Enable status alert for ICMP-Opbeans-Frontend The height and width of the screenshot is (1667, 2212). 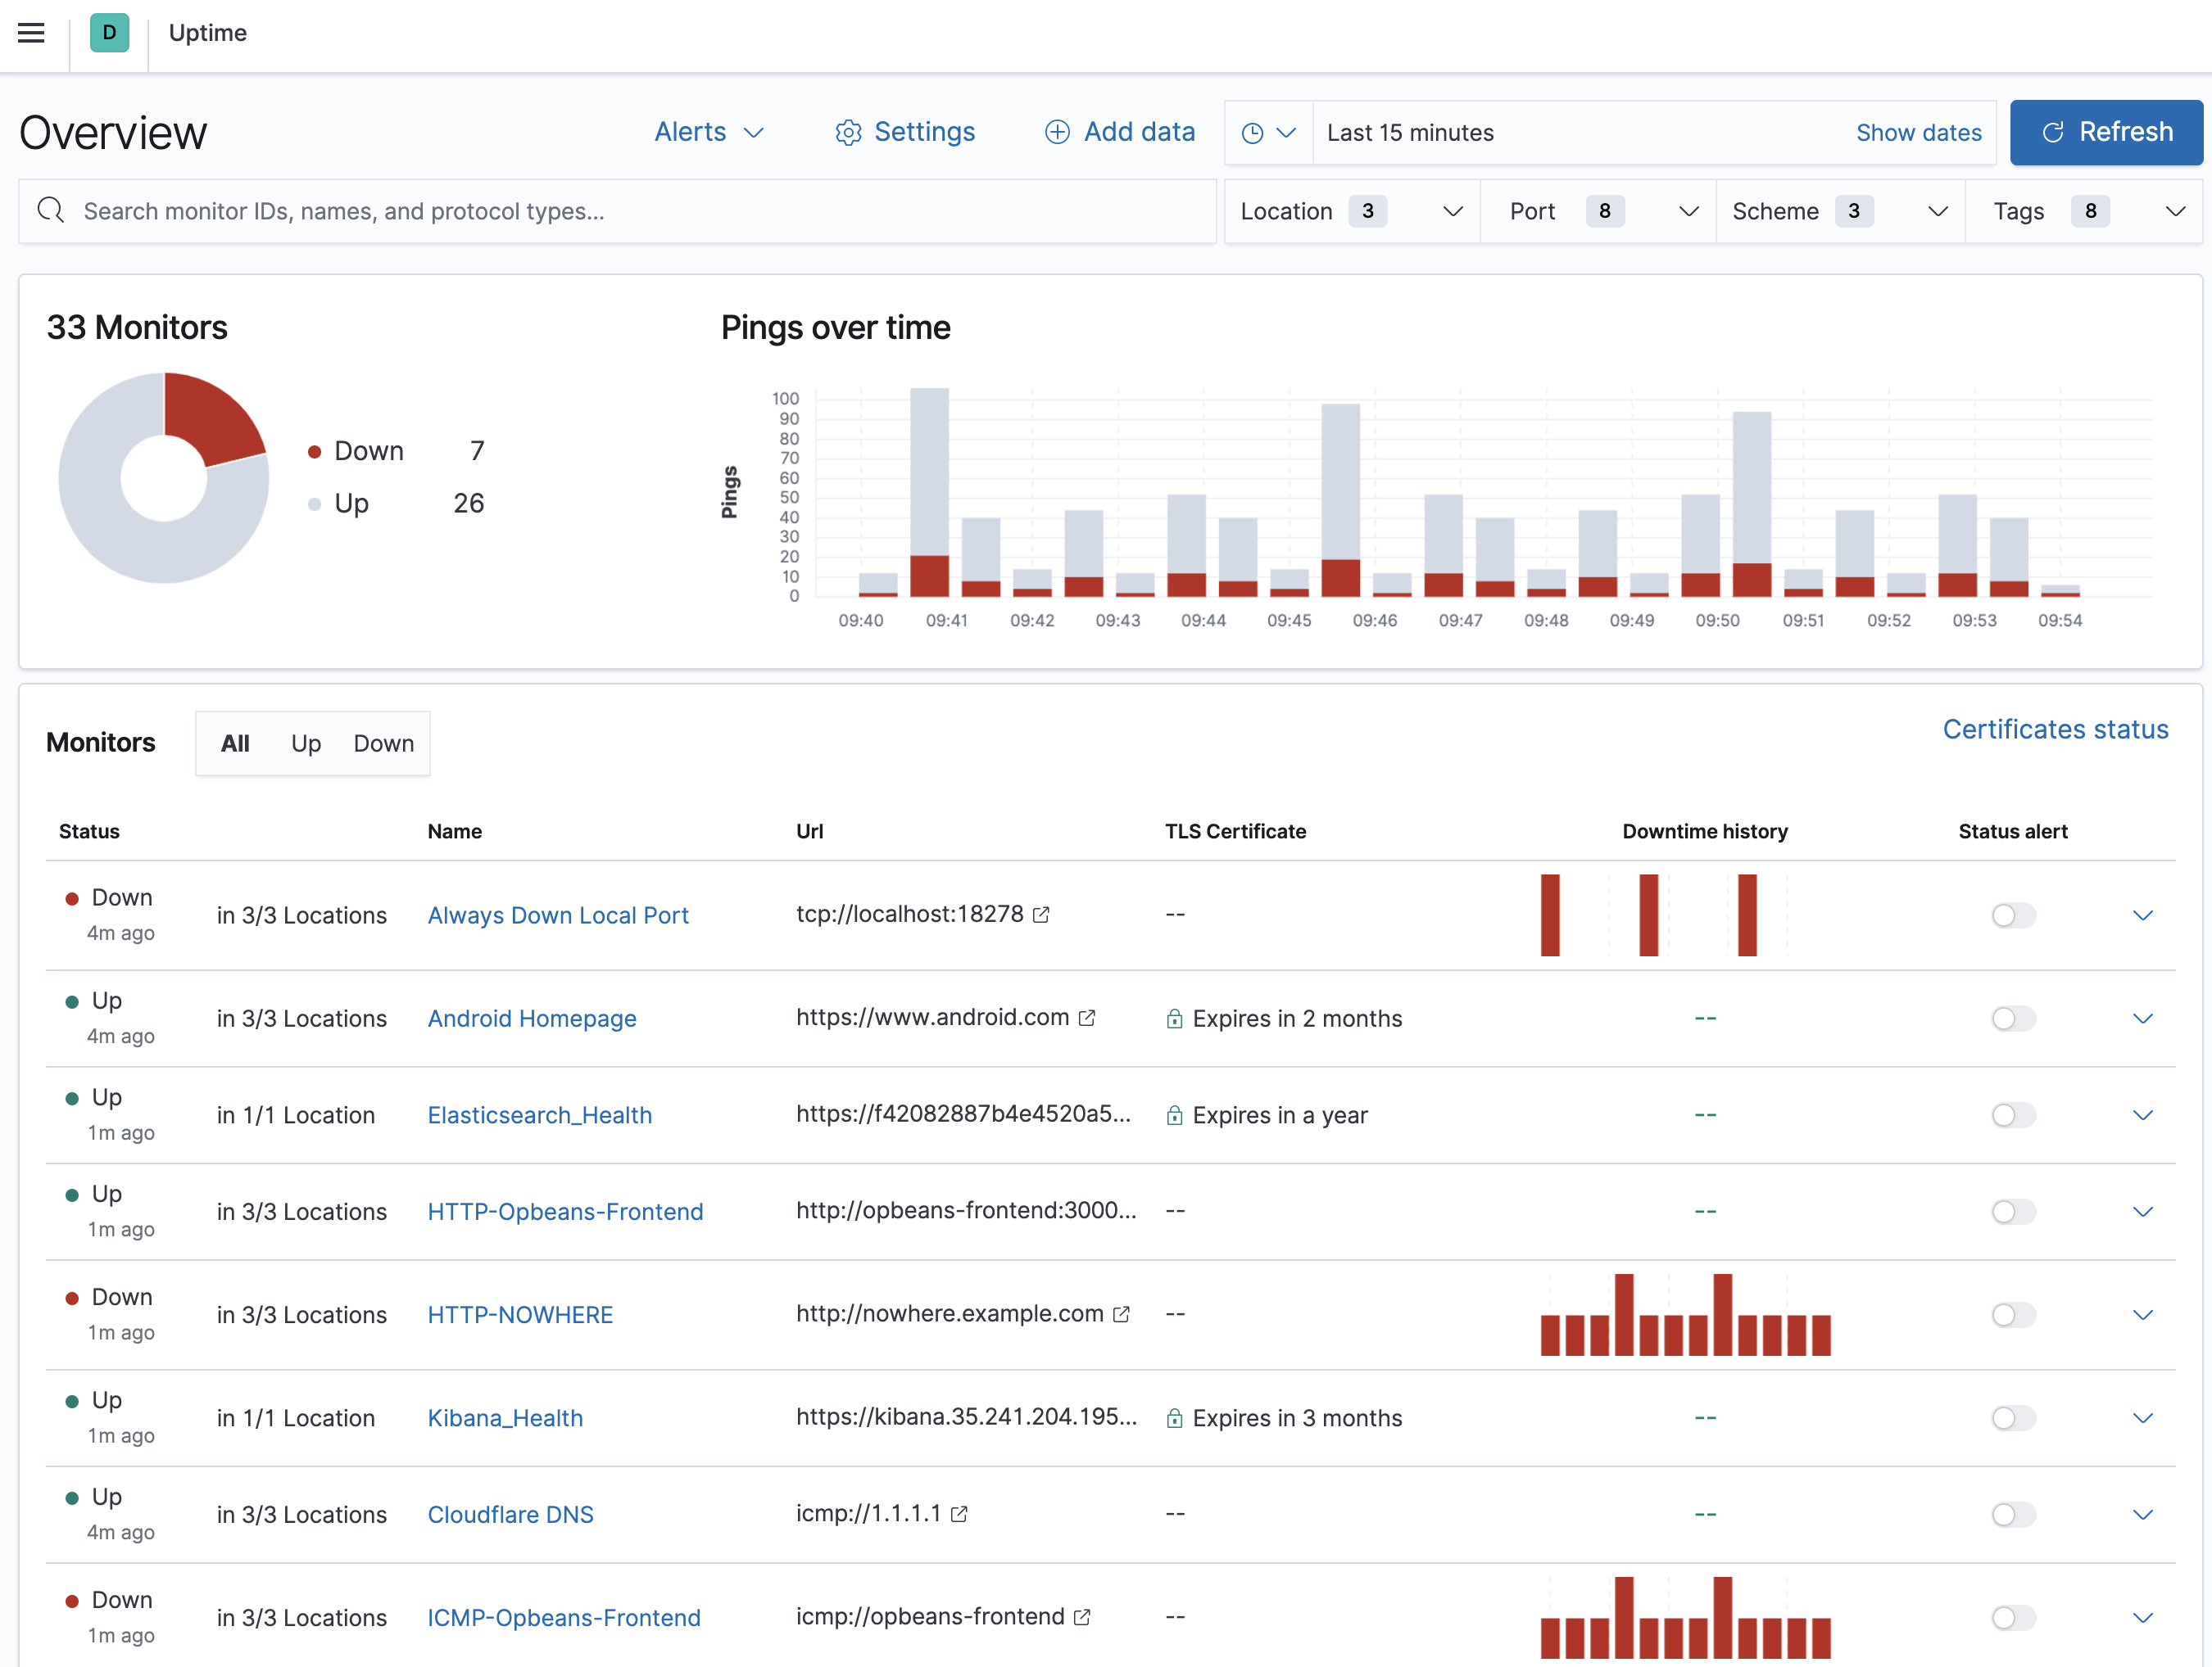(2013, 1618)
